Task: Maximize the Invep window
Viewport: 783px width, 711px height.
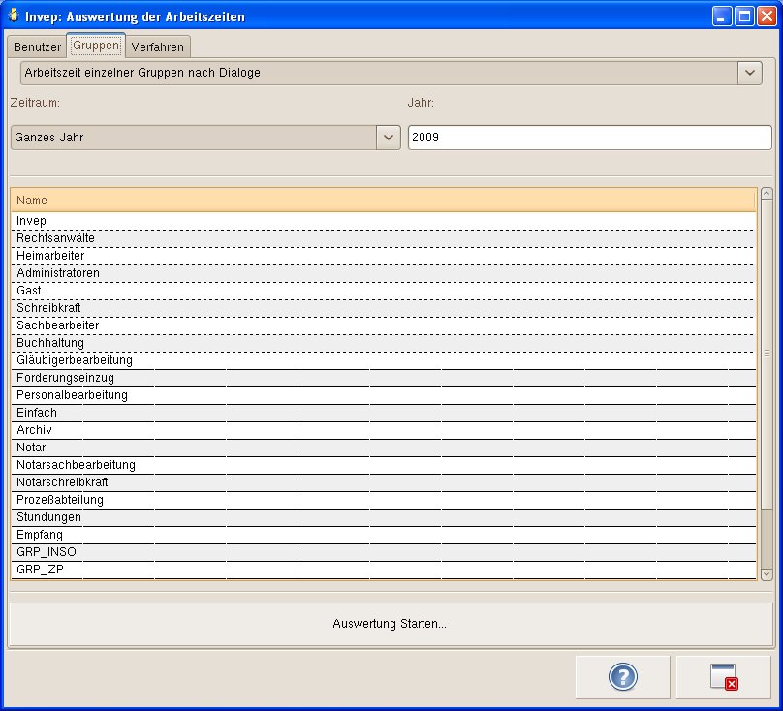Action: 744,16
